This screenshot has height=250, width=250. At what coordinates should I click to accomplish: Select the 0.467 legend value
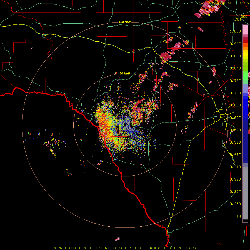[235, 155]
